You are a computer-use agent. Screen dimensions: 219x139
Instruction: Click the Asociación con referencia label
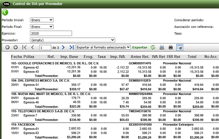[194, 27]
